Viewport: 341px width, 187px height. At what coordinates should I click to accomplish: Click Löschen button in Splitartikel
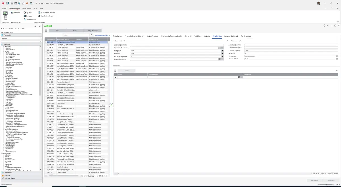click(x=127, y=71)
